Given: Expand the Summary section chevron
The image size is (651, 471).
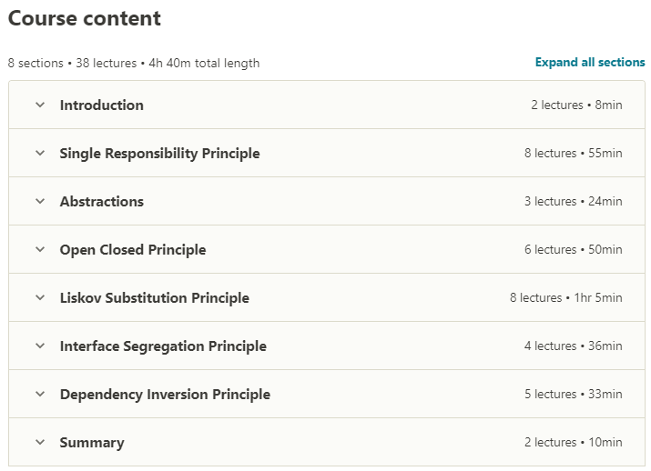Looking at the screenshot, I should tap(40, 442).
